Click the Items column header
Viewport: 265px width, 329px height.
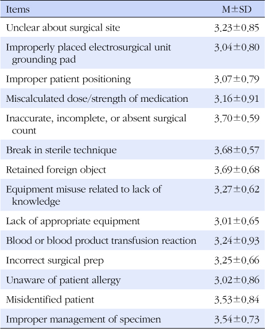(18, 9)
